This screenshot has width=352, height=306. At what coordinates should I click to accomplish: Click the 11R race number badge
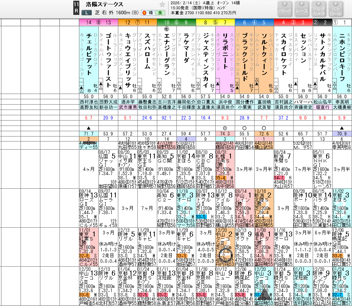76,8
